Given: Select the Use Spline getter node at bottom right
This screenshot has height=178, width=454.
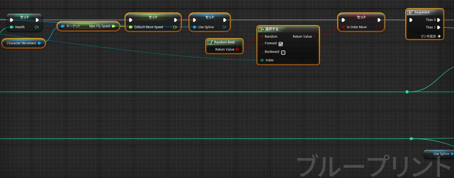Looking at the screenshot, I should [x=439, y=154].
